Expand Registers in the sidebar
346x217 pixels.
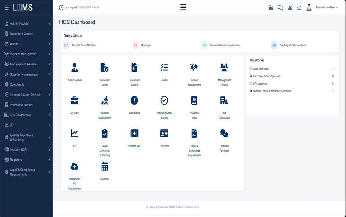coord(27,160)
